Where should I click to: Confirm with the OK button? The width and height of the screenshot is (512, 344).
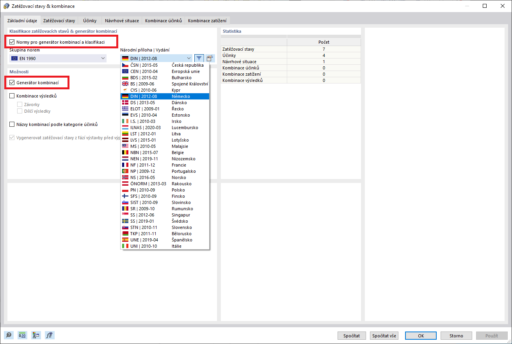(421, 335)
